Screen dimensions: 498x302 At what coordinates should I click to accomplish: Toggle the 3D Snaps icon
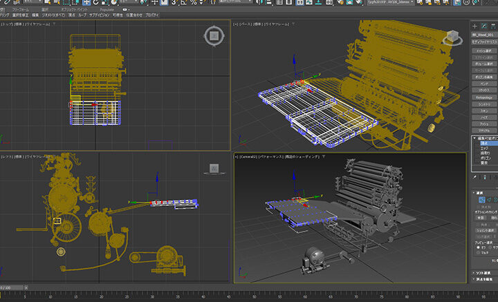[174, 3]
